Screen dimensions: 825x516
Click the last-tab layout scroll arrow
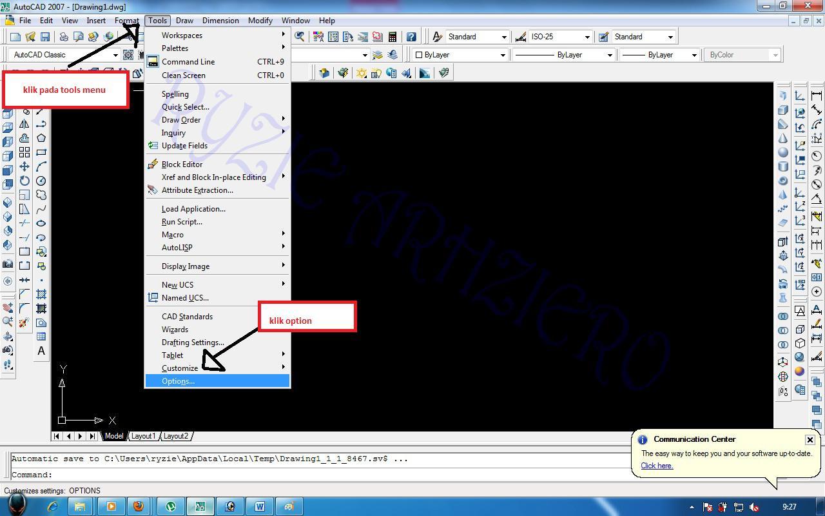pos(92,436)
